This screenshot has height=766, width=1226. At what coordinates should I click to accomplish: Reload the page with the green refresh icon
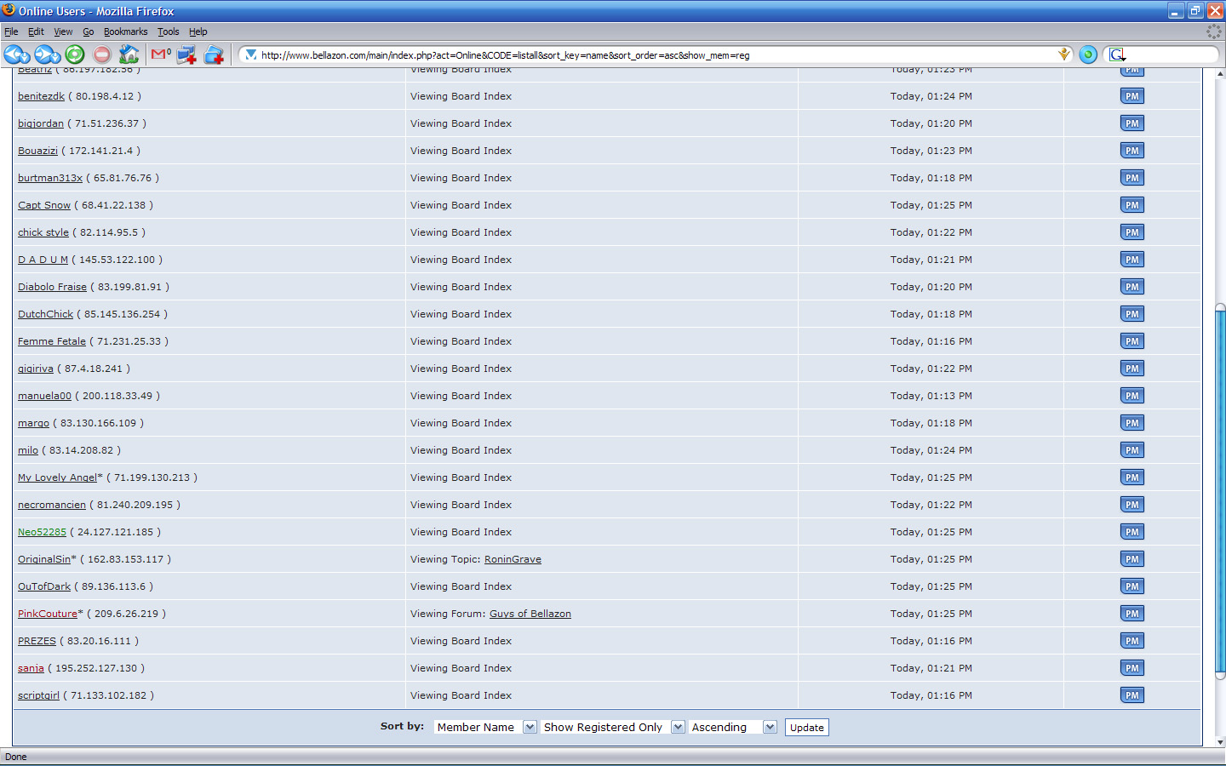tap(75, 55)
